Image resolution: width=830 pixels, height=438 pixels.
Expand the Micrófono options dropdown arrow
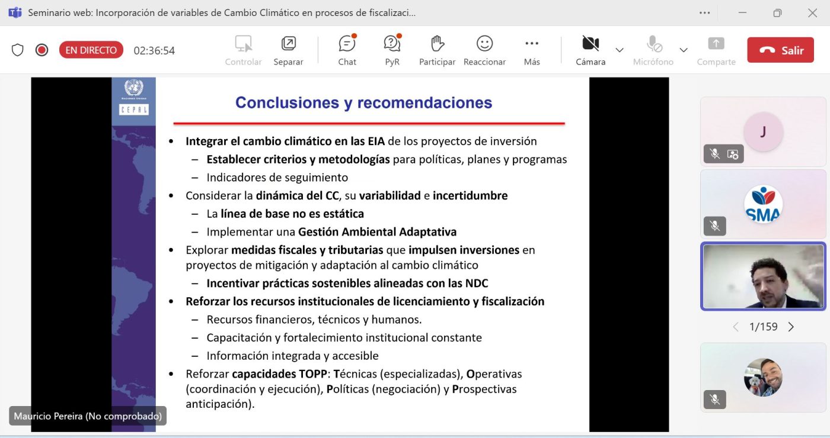684,50
